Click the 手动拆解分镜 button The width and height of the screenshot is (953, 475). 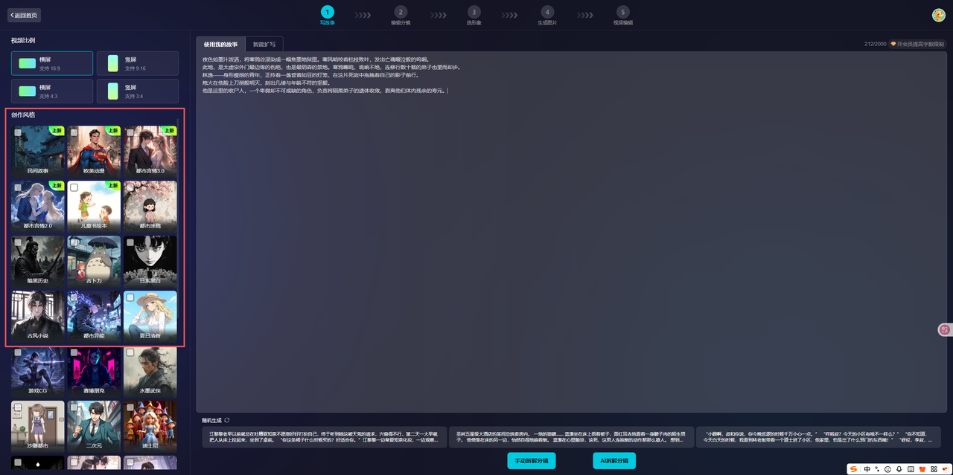click(x=532, y=461)
